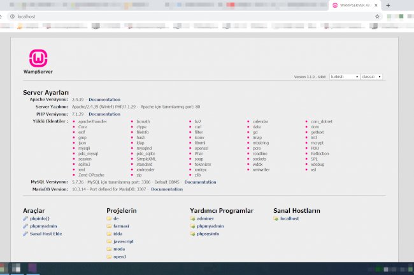
Task: Open the de project folder
Action: click(x=116, y=218)
